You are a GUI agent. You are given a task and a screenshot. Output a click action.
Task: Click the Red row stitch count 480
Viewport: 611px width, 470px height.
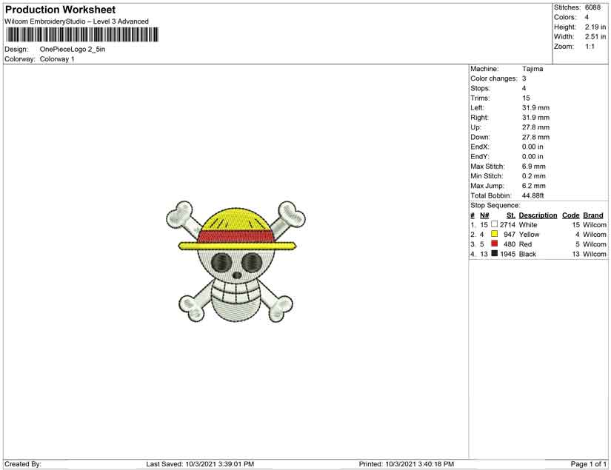coord(510,244)
